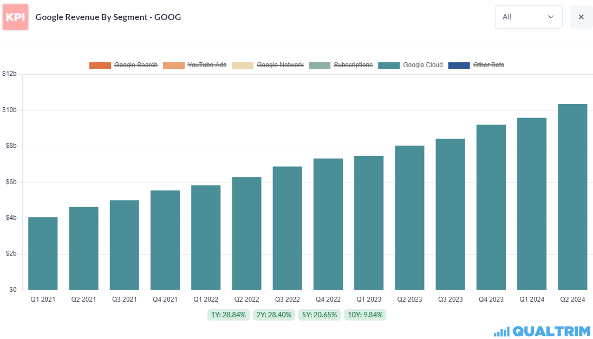Image resolution: width=593 pixels, height=339 pixels.
Task: Click the Q3 2023 bar
Action: 451,214
